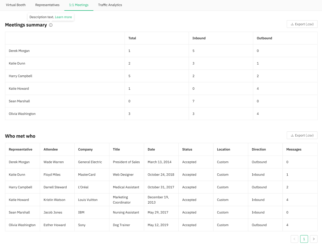322x245 pixels.
Task: Go to previous page arrow
Action: pyautogui.click(x=294, y=239)
